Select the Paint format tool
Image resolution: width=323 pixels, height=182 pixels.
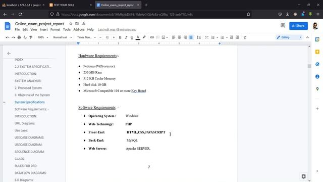point(31,37)
